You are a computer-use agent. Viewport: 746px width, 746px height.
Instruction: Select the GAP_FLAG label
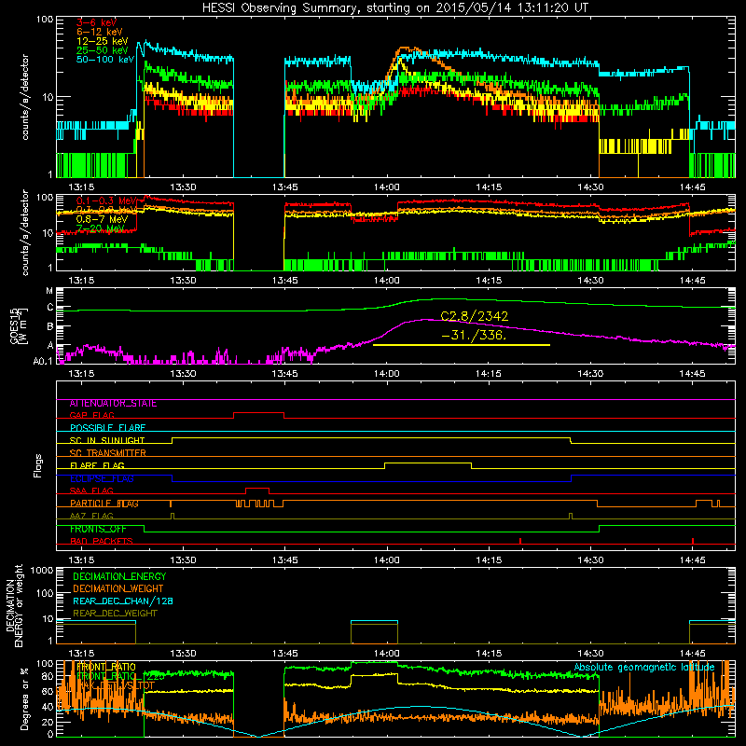click(91, 416)
